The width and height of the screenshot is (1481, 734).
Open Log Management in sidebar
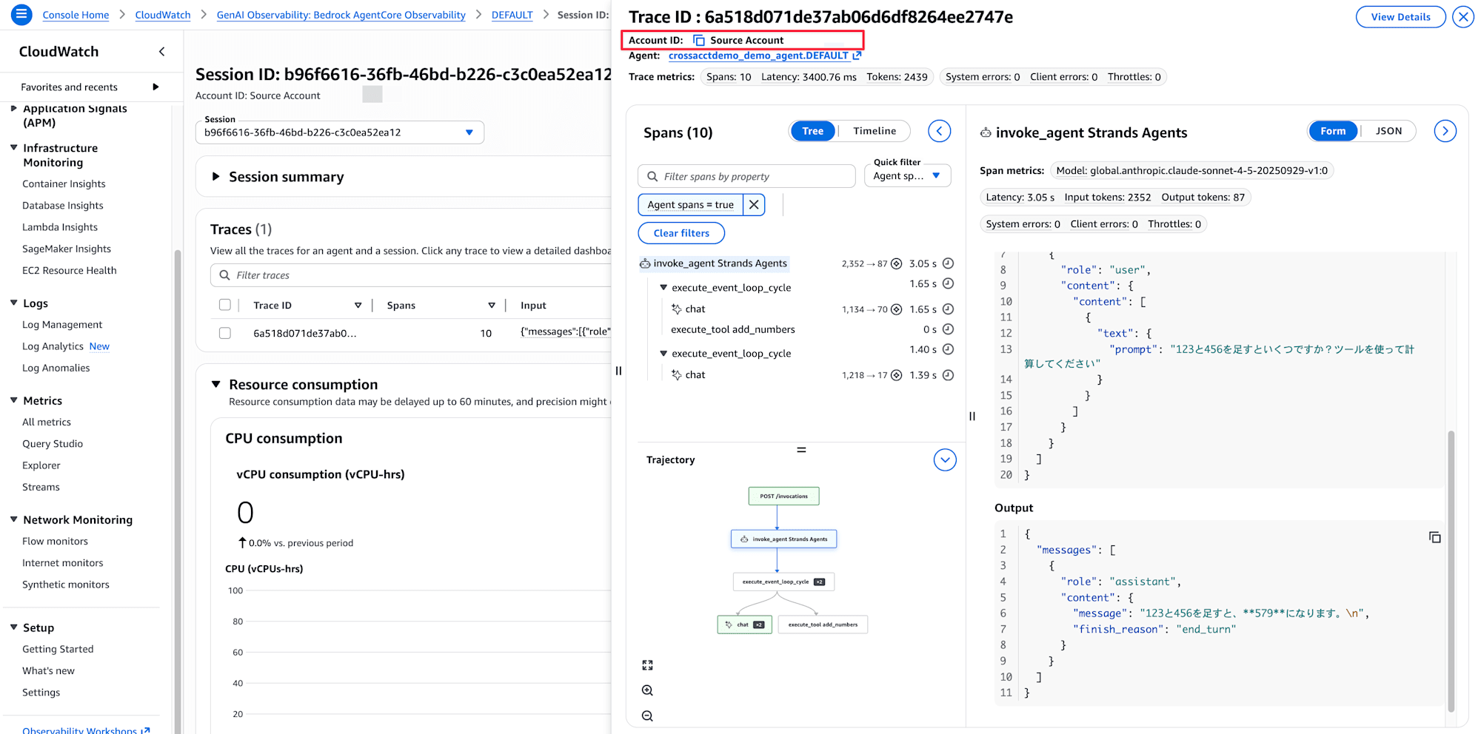coord(62,325)
